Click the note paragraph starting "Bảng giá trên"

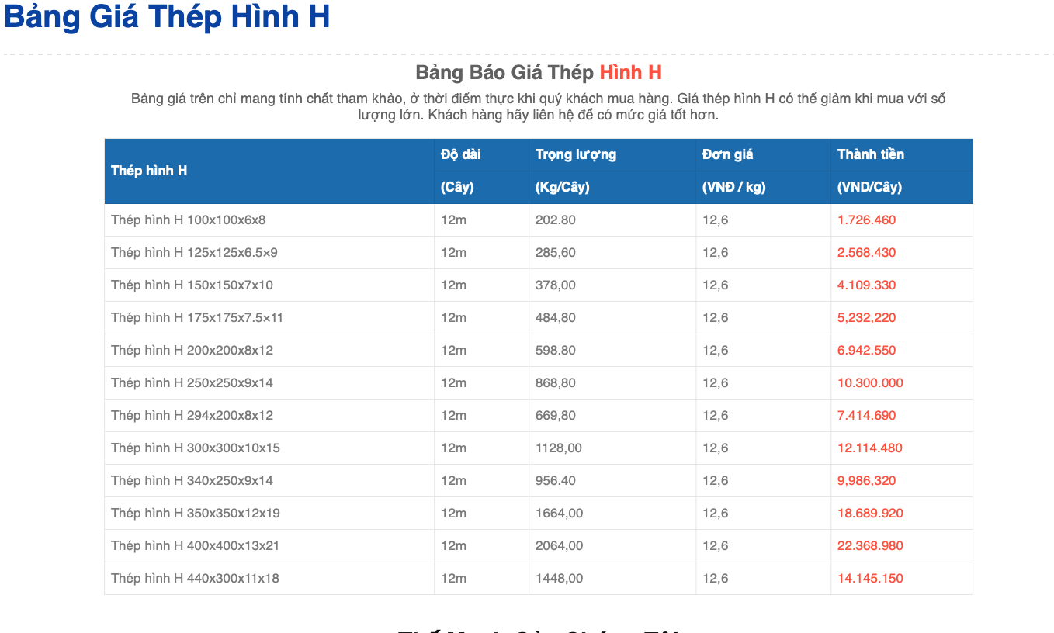click(x=539, y=107)
